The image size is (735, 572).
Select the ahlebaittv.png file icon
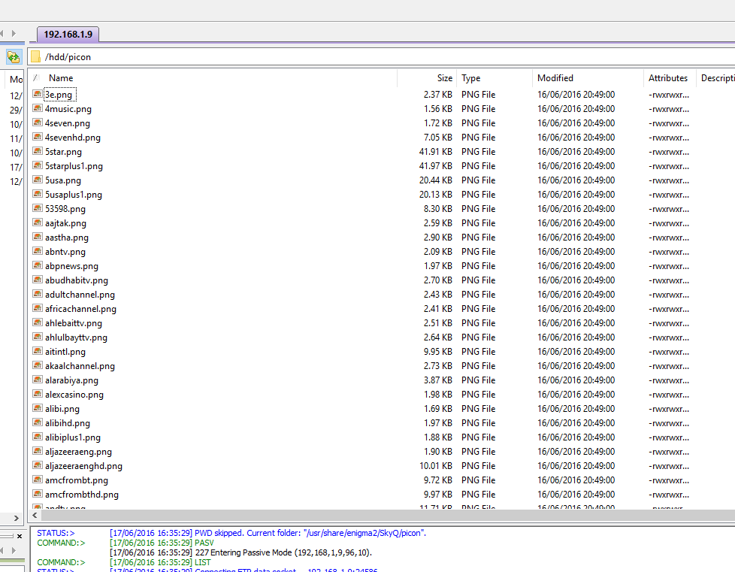(38, 323)
